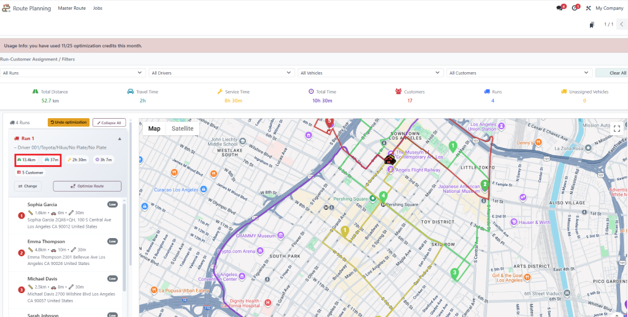628x317 pixels.
Task: Select the Map view type
Action: [x=155, y=129]
